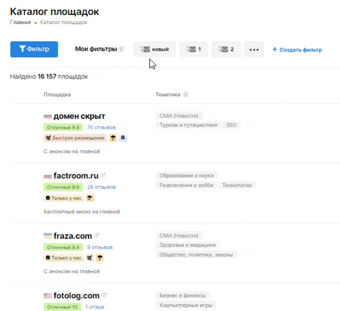Screen dimensions: 340x311
Task: Click the Технологии topic tag
Action: click(x=237, y=185)
